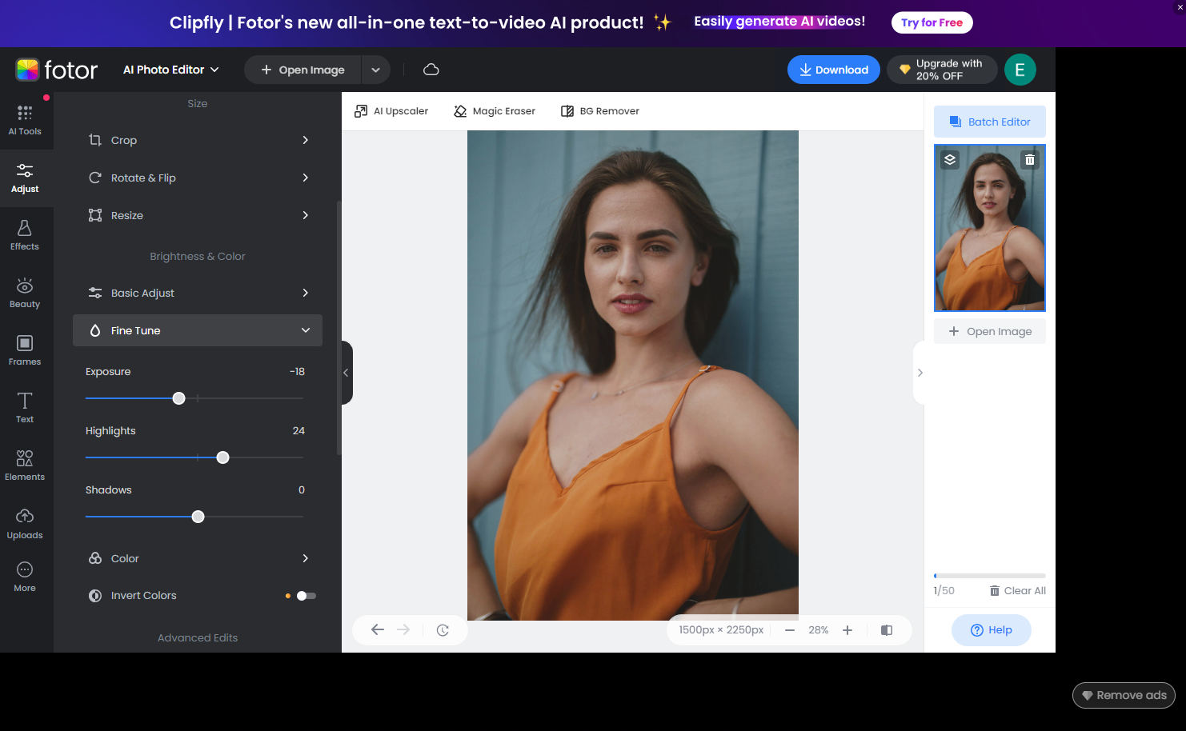
Task: Launch the BG Remover tool
Action: pos(599,110)
